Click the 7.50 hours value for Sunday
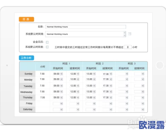The width and height of the screenshot is (166, 132). [42, 74]
